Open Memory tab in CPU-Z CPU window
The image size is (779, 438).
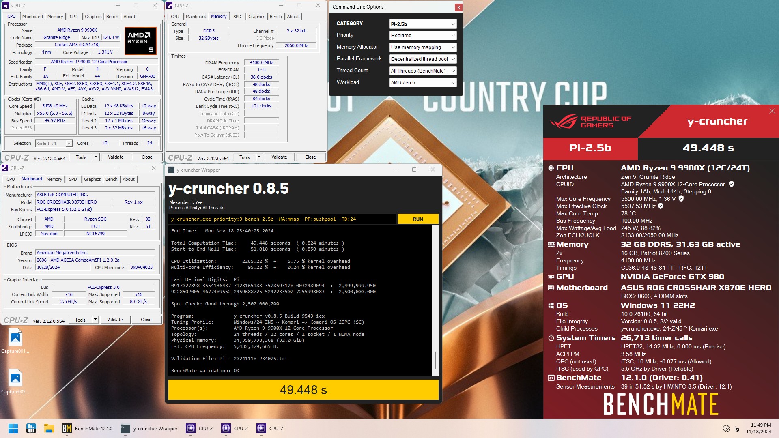55,17
